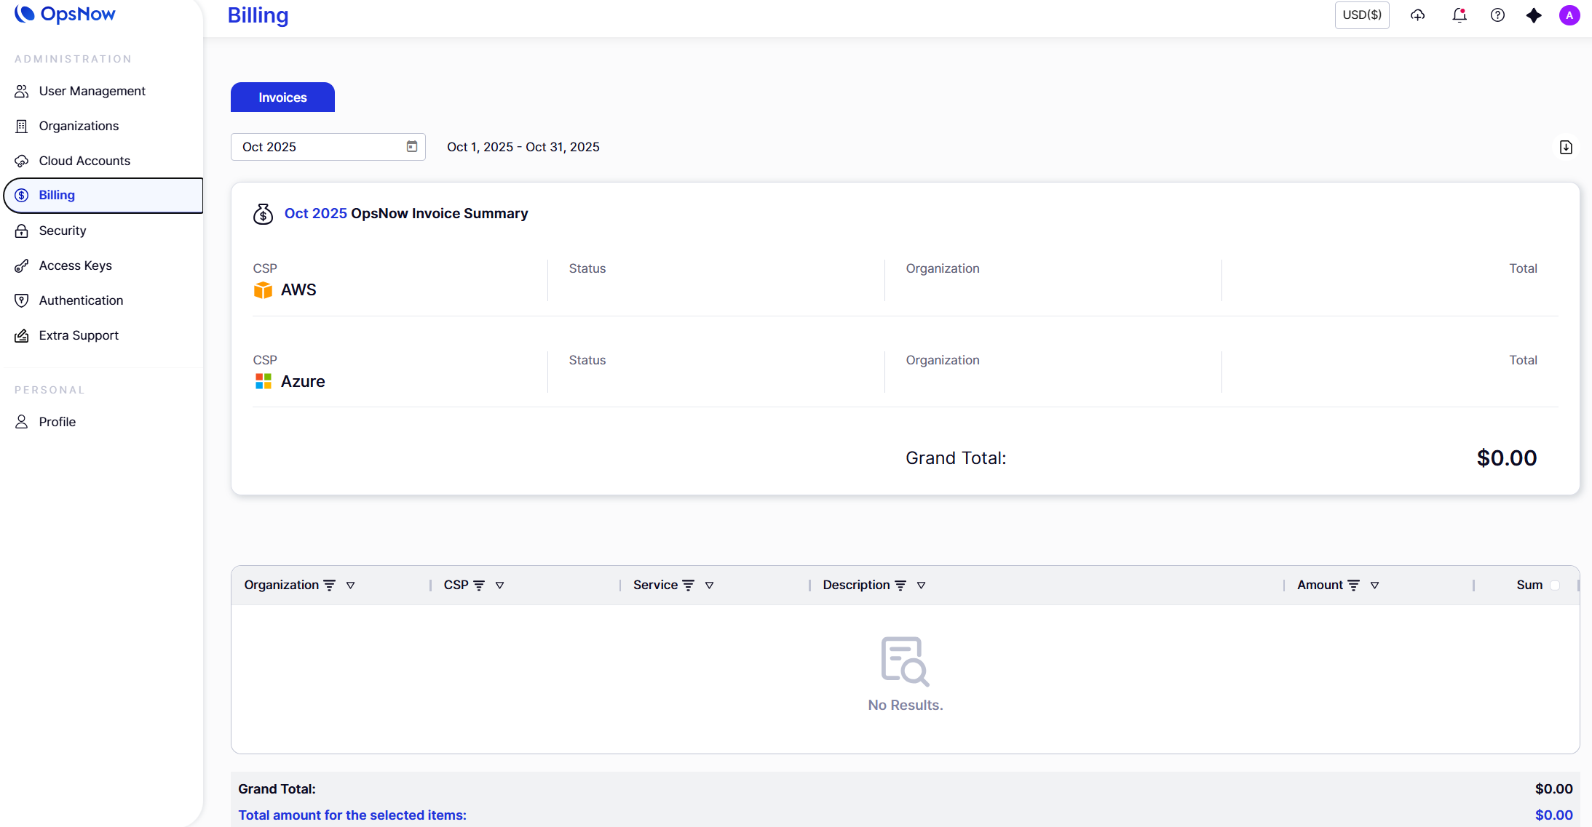Open the CSP column filter dropdown
1592x827 pixels.
pyautogui.click(x=499, y=586)
